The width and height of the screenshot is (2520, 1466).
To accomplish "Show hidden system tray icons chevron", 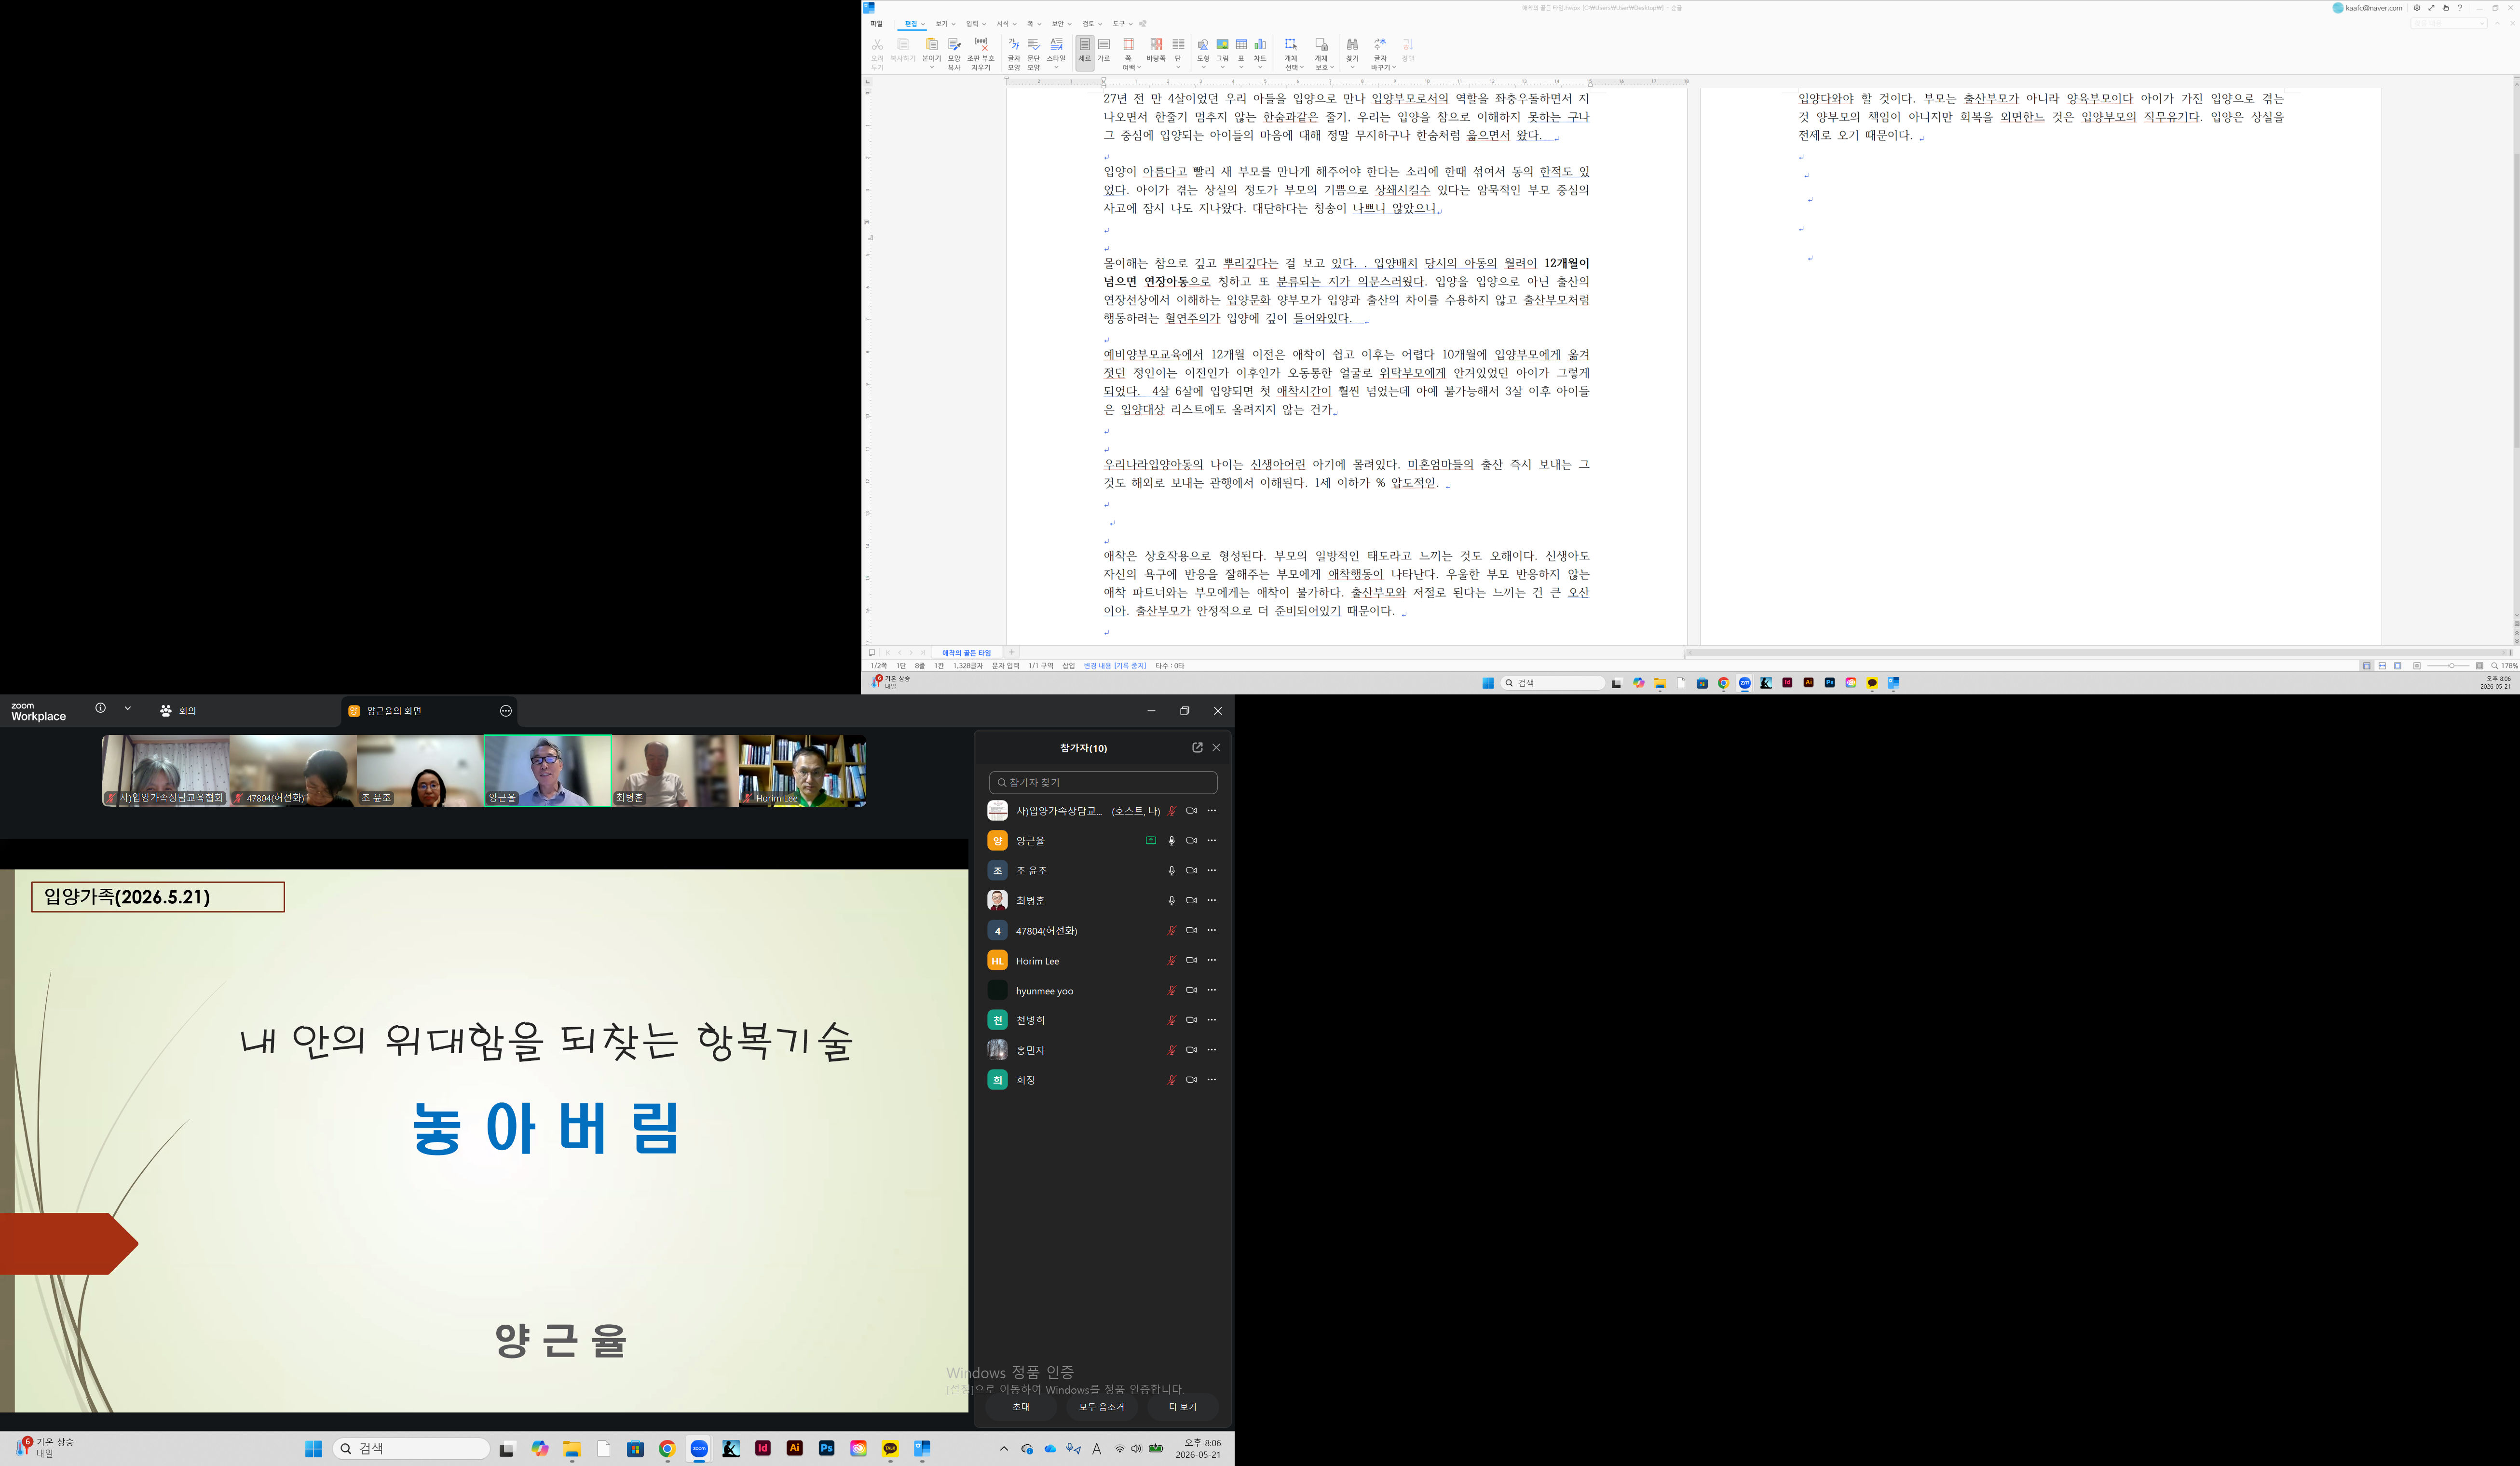I will (x=1003, y=1448).
